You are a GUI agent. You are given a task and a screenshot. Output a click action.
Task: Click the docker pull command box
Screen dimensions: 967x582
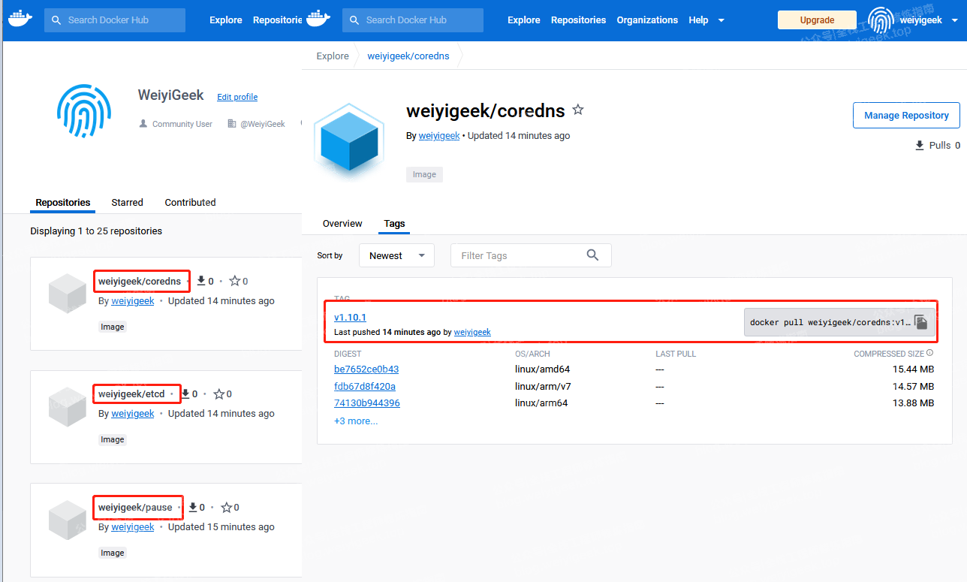(x=839, y=322)
